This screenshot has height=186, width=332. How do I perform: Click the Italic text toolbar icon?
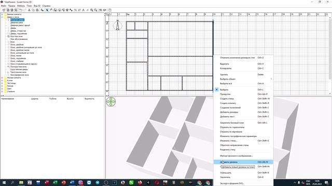point(87,10)
